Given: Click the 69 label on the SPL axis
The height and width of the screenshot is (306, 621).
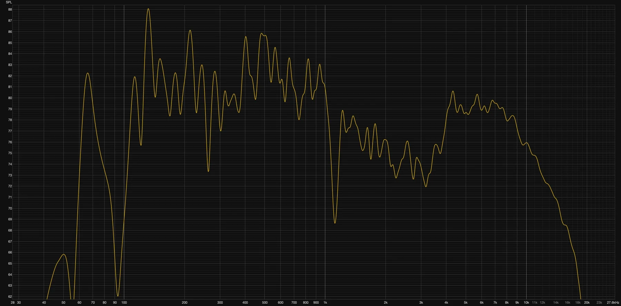Looking at the screenshot, I should [10, 219].
